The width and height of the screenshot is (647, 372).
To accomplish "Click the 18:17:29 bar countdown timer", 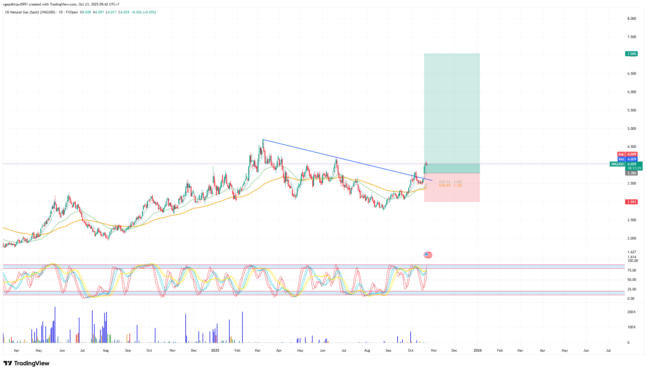I will (x=634, y=168).
